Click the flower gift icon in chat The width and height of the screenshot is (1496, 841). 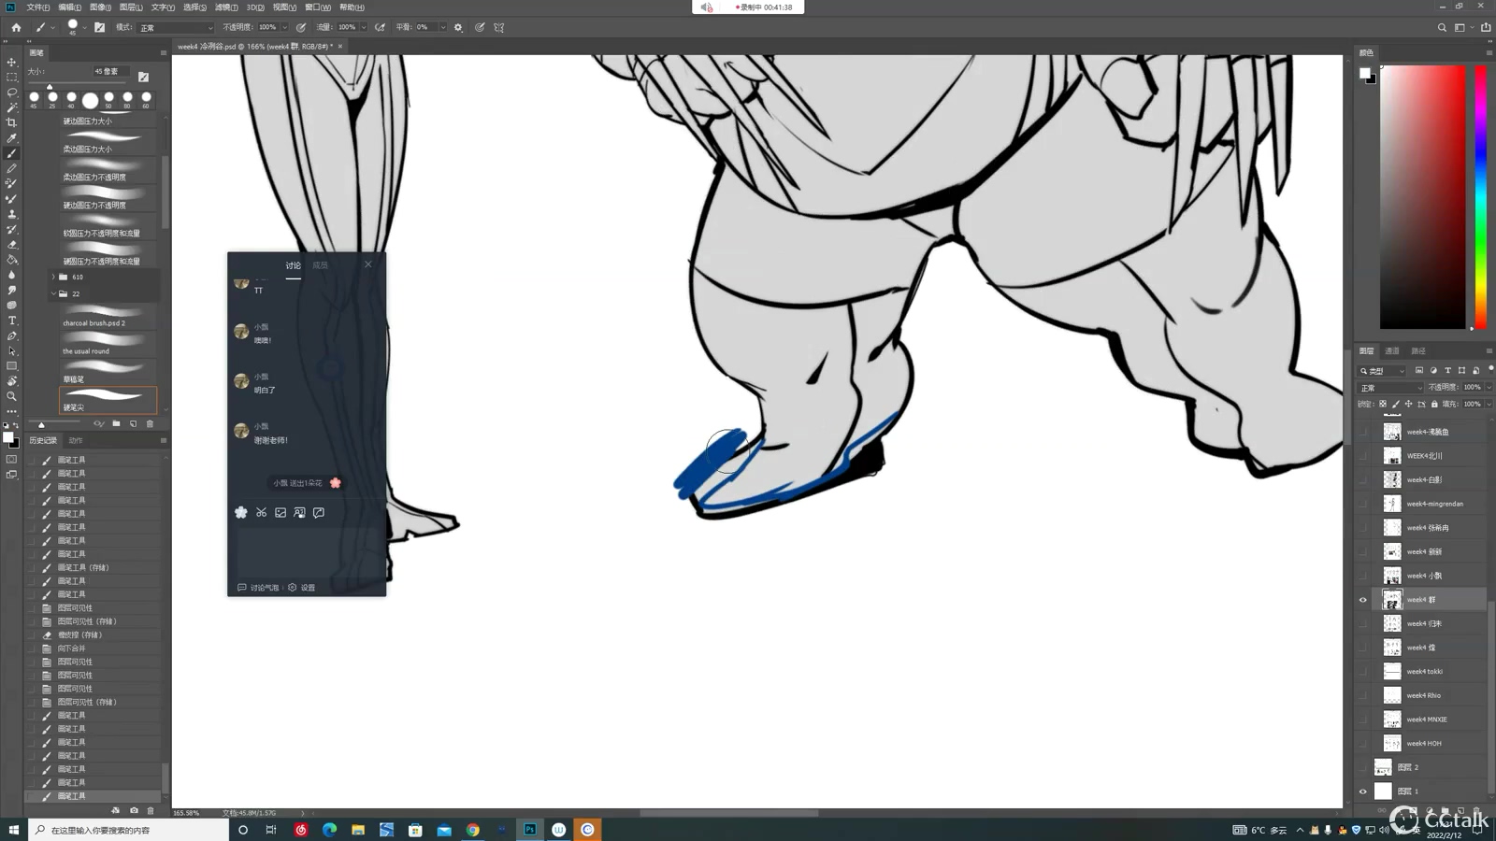click(x=241, y=512)
